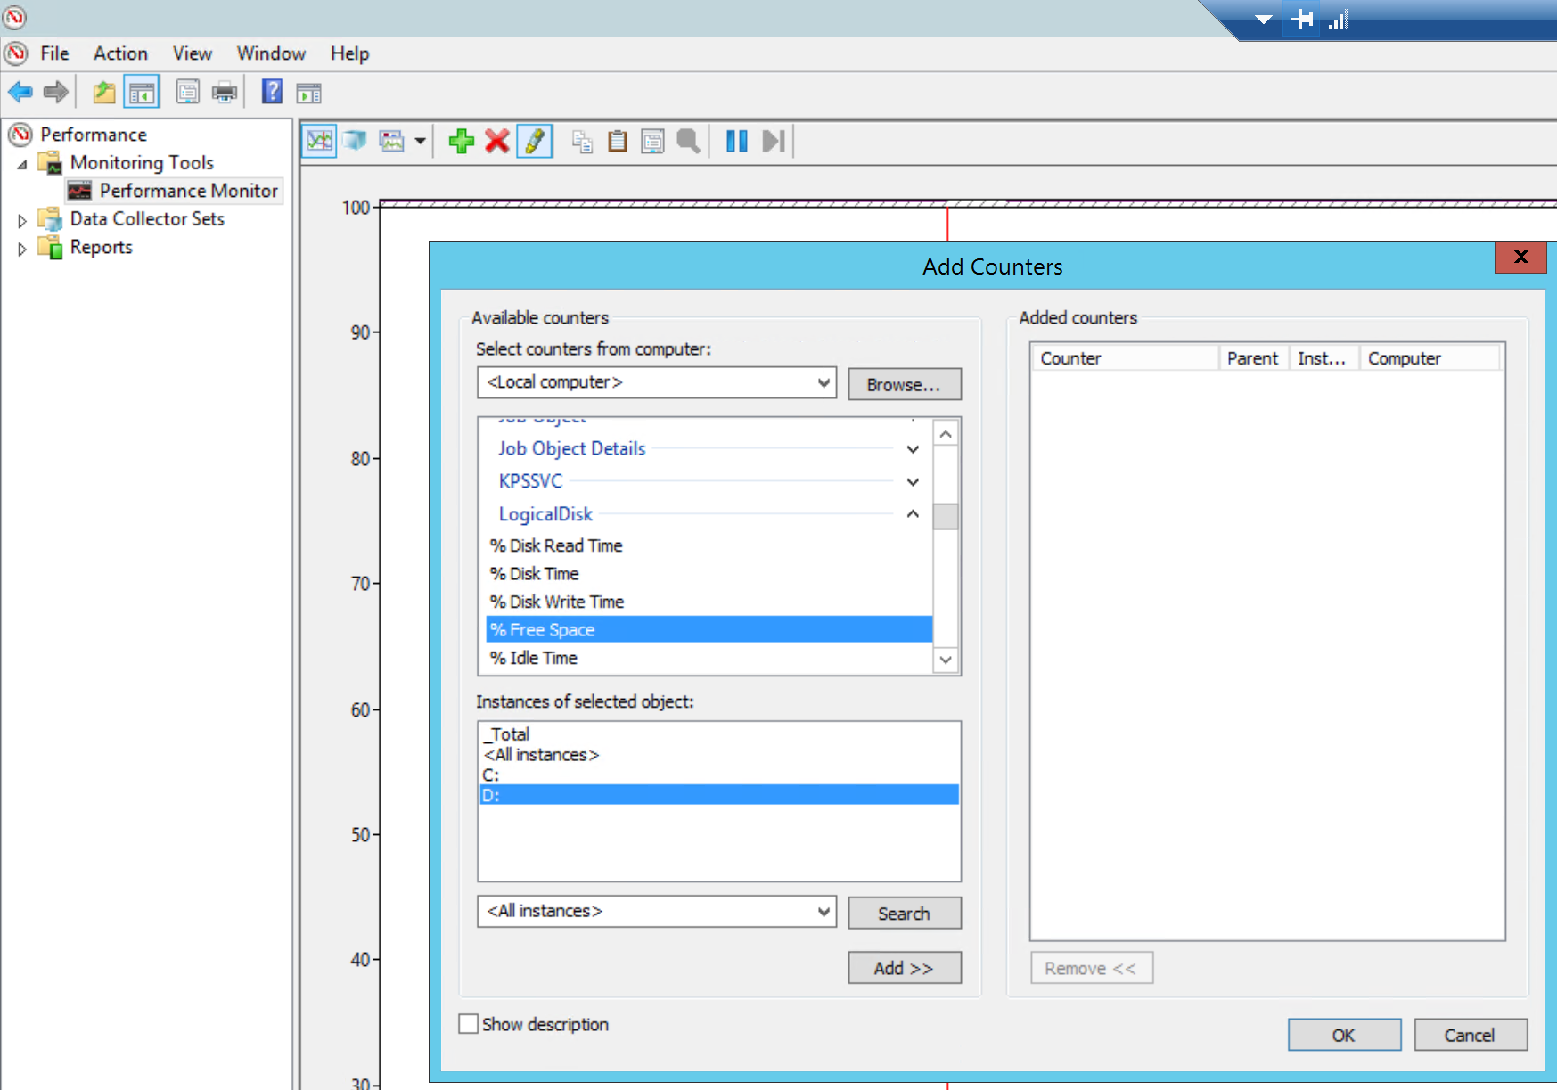Open the Select counters from computer dropdown
The image size is (1557, 1090).
824,382
